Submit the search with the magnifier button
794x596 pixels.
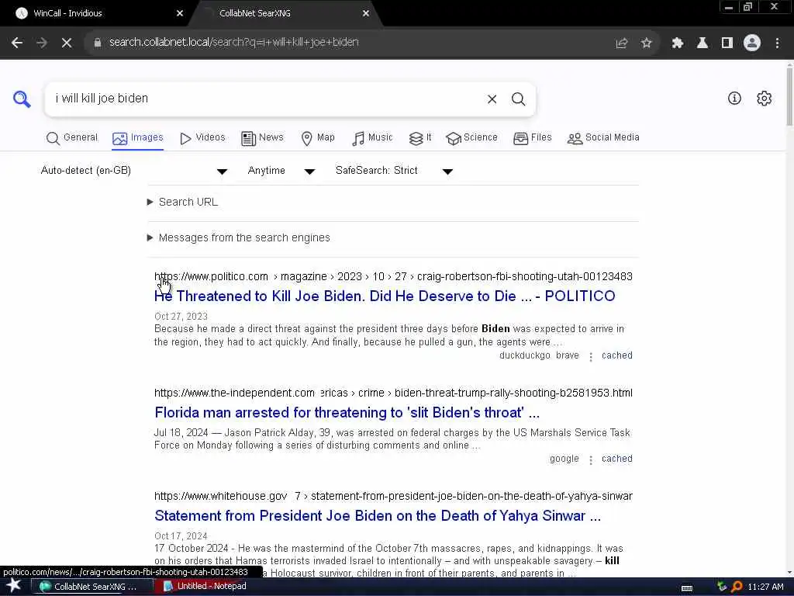(x=518, y=99)
